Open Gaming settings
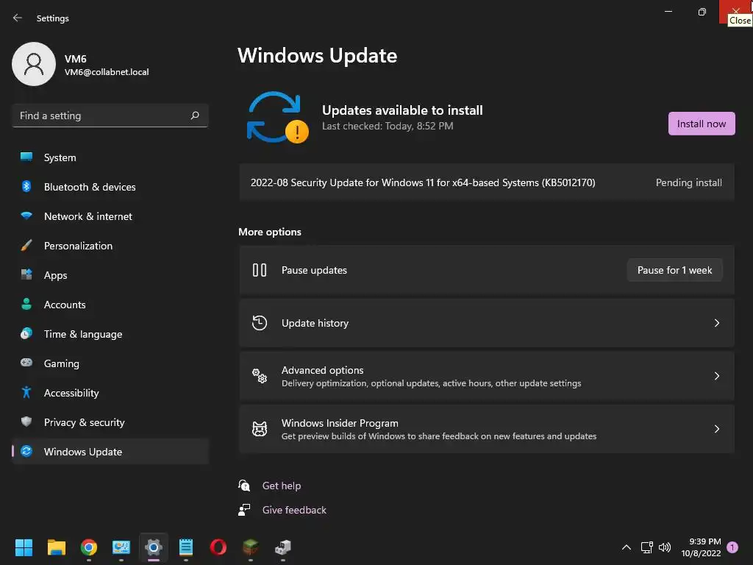The width and height of the screenshot is (753, 565). (110, 363)
